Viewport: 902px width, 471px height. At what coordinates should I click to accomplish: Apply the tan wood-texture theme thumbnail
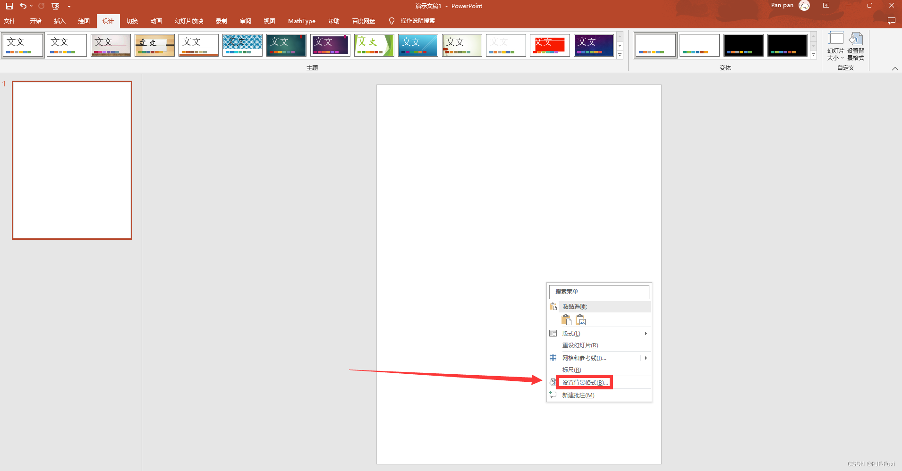pos(154,45)
